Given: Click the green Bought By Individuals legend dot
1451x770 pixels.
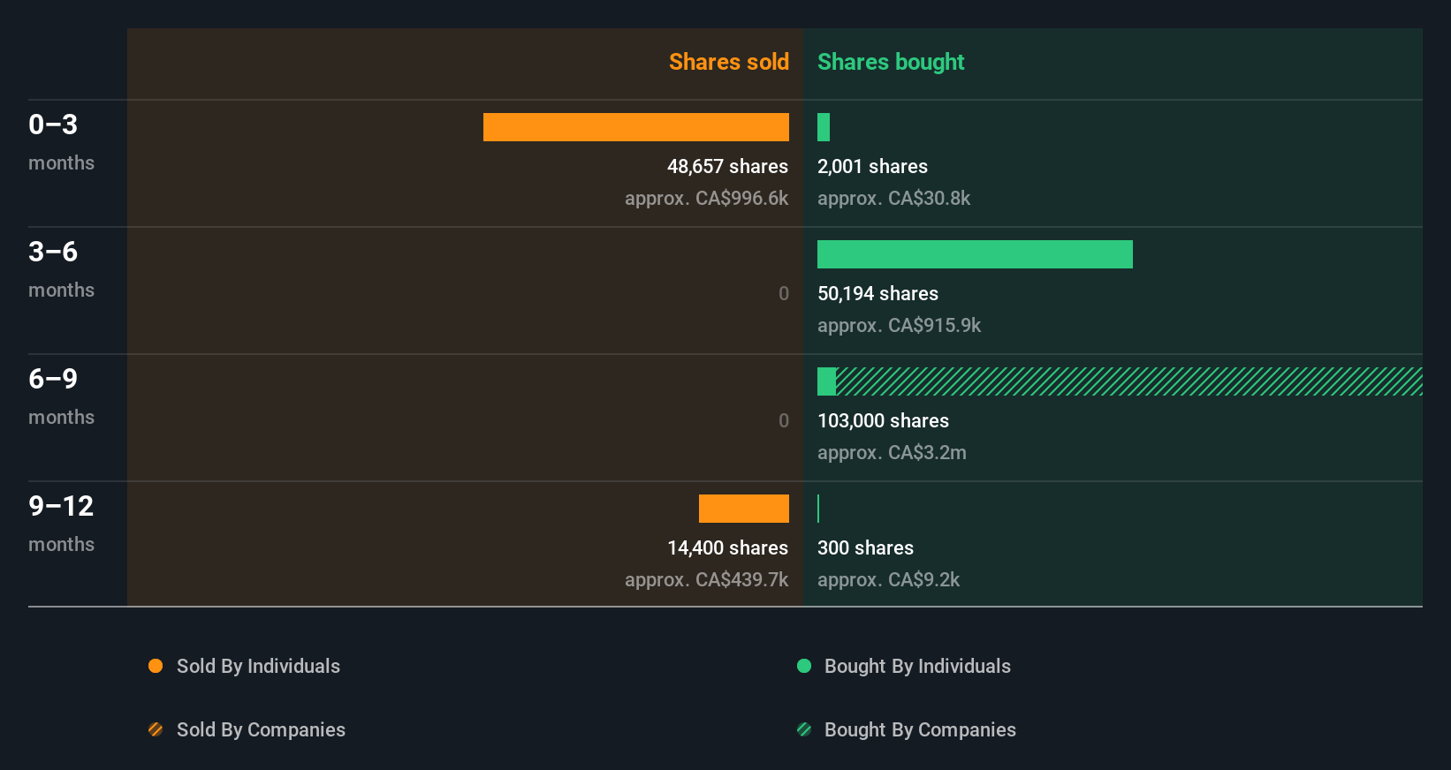Looking at the screenshot, I should coord(804,666).
